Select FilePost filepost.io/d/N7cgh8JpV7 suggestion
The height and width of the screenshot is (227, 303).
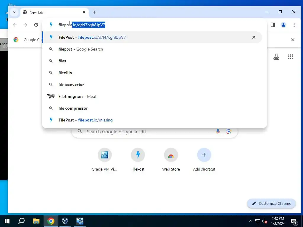[x=152, y=37]
